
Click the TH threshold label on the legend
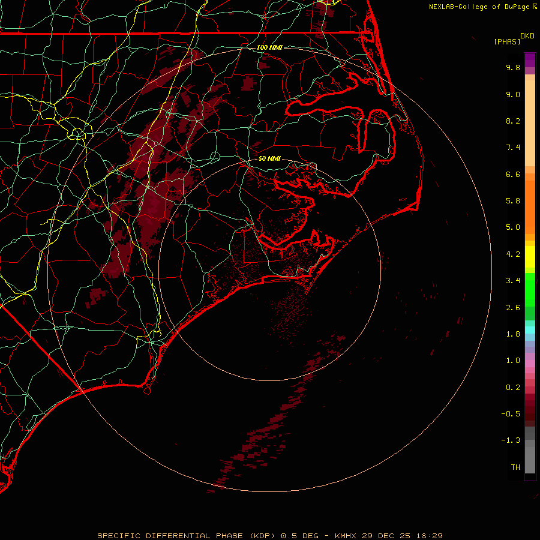(515, 467)
